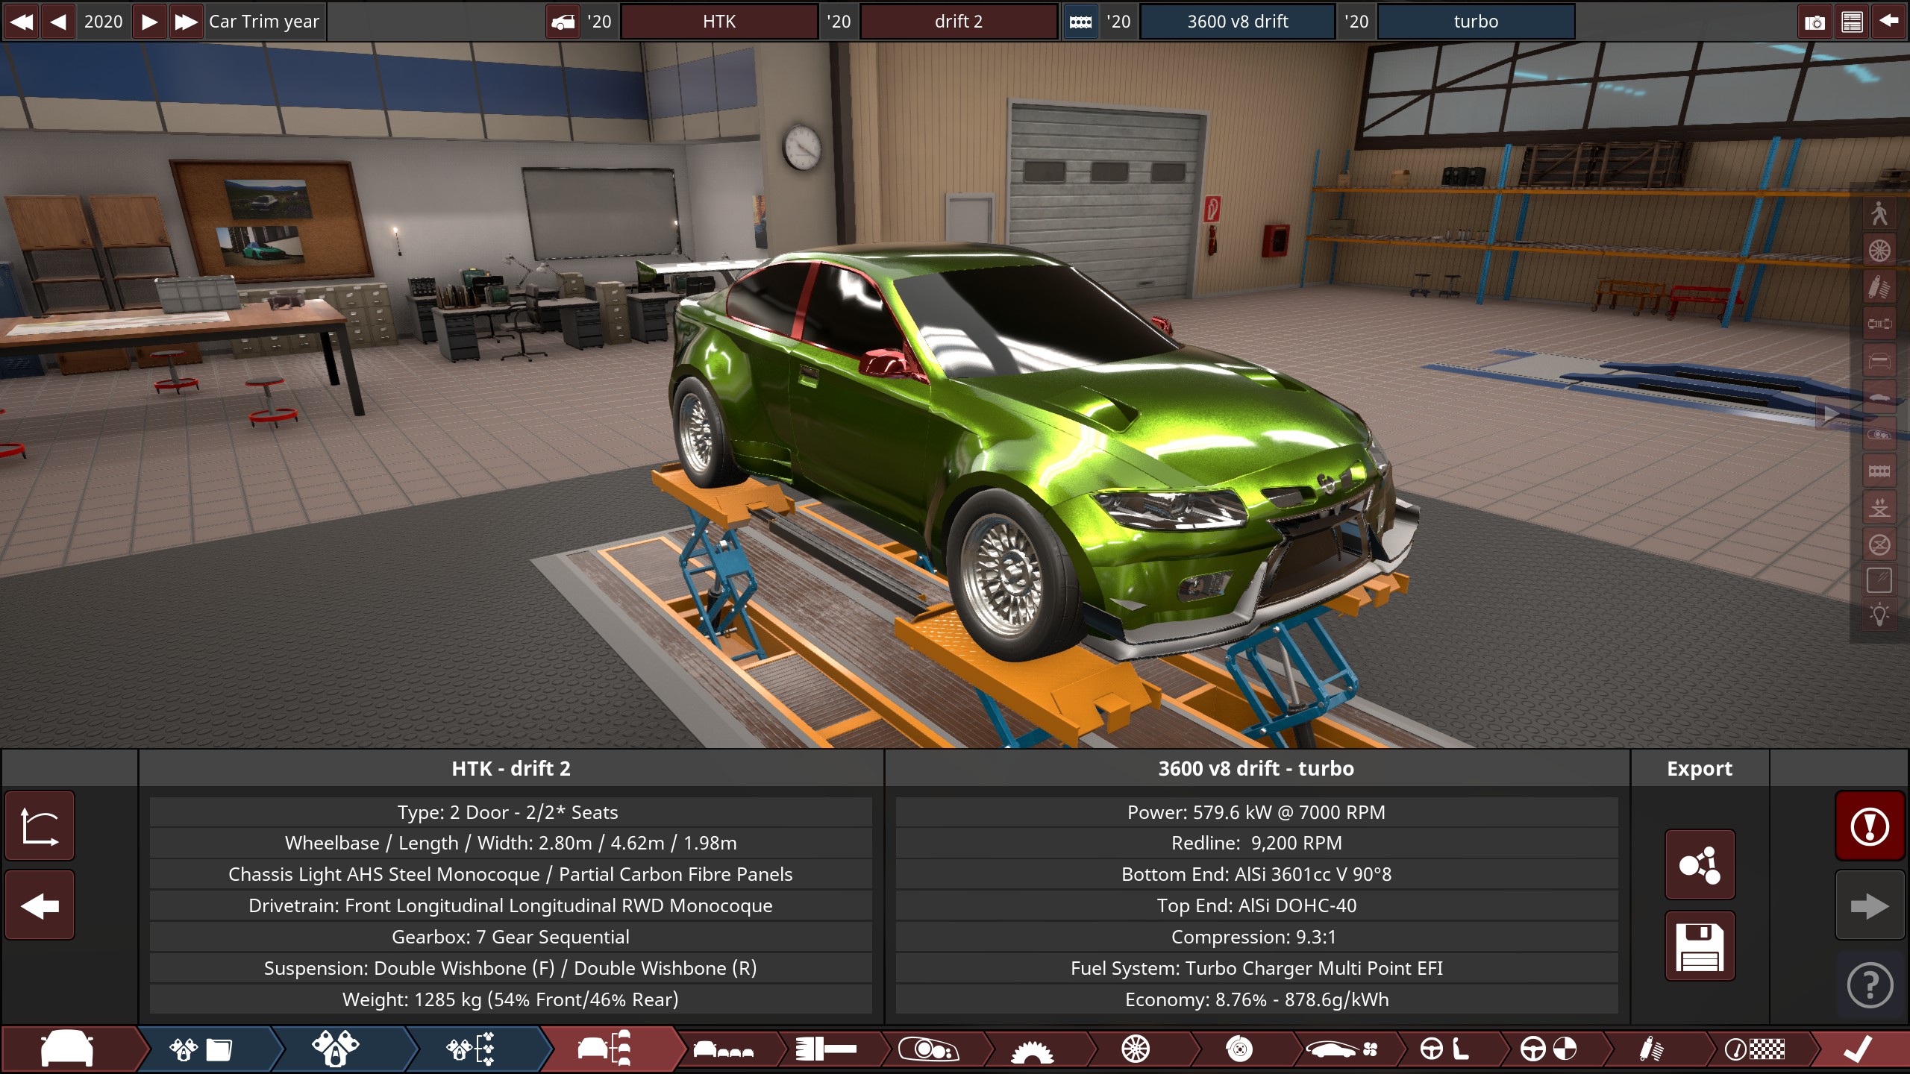
Task: Open the red warnings exclamation button
Action: point(1870,826)
